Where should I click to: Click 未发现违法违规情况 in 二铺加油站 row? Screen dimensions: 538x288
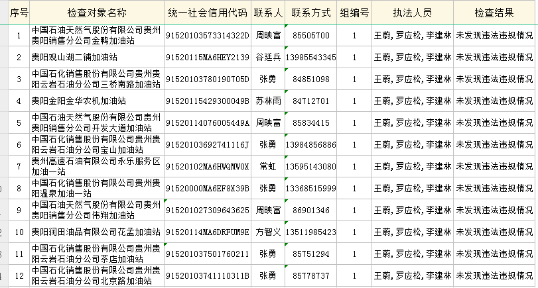point(494,57)
